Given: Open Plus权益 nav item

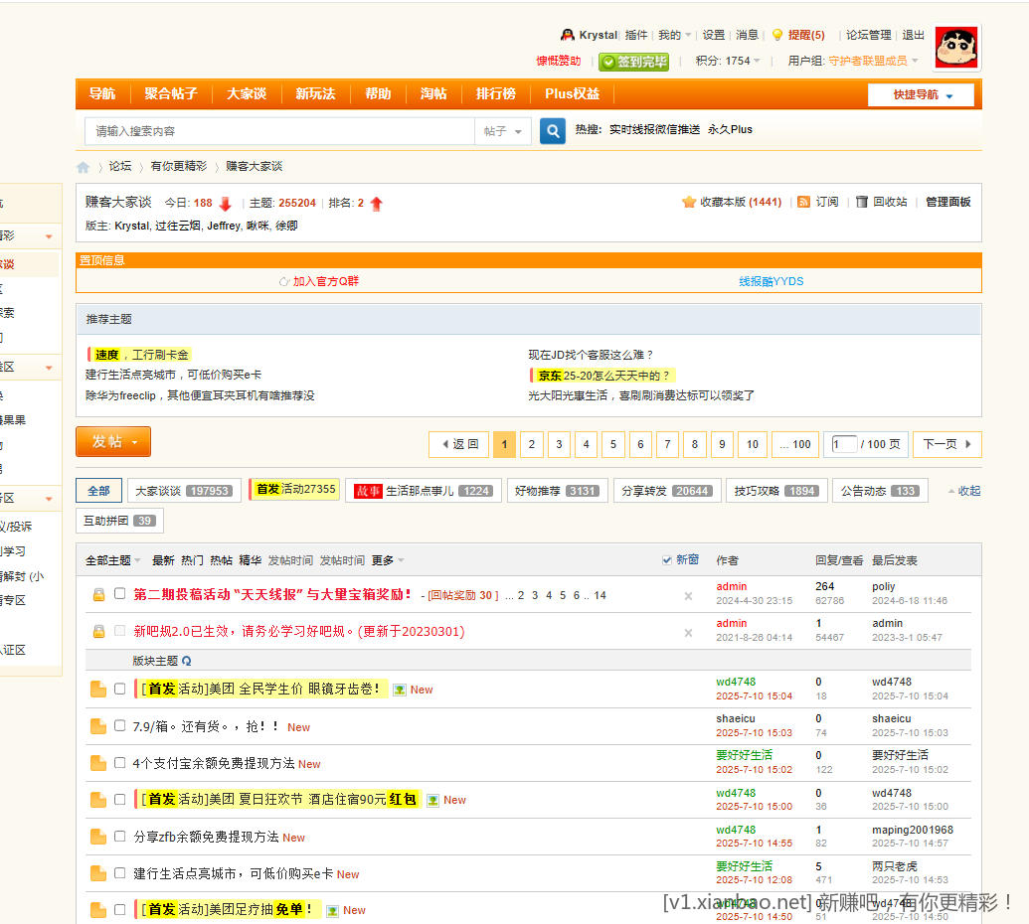Looking at the screenshot, I should [x=572, y=93].
